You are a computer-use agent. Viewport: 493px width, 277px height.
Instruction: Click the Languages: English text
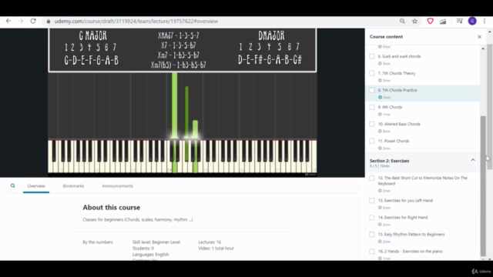[x=151, y=255]
